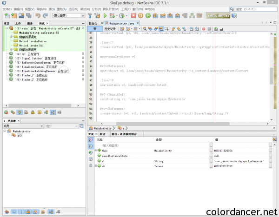
Task: Switch to the 输出 - 调试器控制台 tab
Action: 124,134
